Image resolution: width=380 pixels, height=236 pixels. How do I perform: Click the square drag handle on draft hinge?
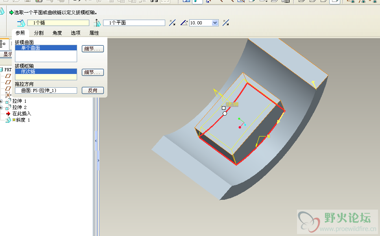click(x=224, y=108)
